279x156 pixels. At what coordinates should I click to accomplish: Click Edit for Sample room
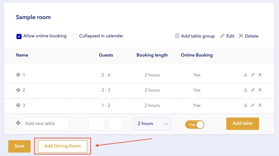coord(227,36)
